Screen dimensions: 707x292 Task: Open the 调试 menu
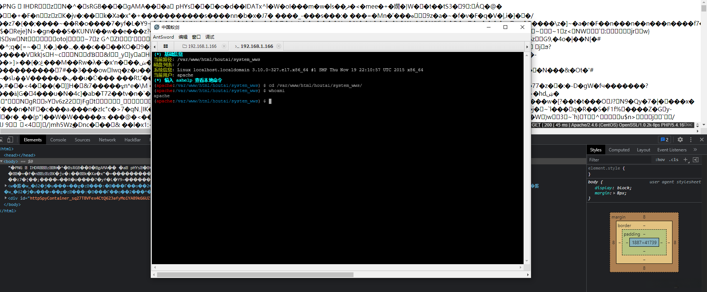click(210, 37)
